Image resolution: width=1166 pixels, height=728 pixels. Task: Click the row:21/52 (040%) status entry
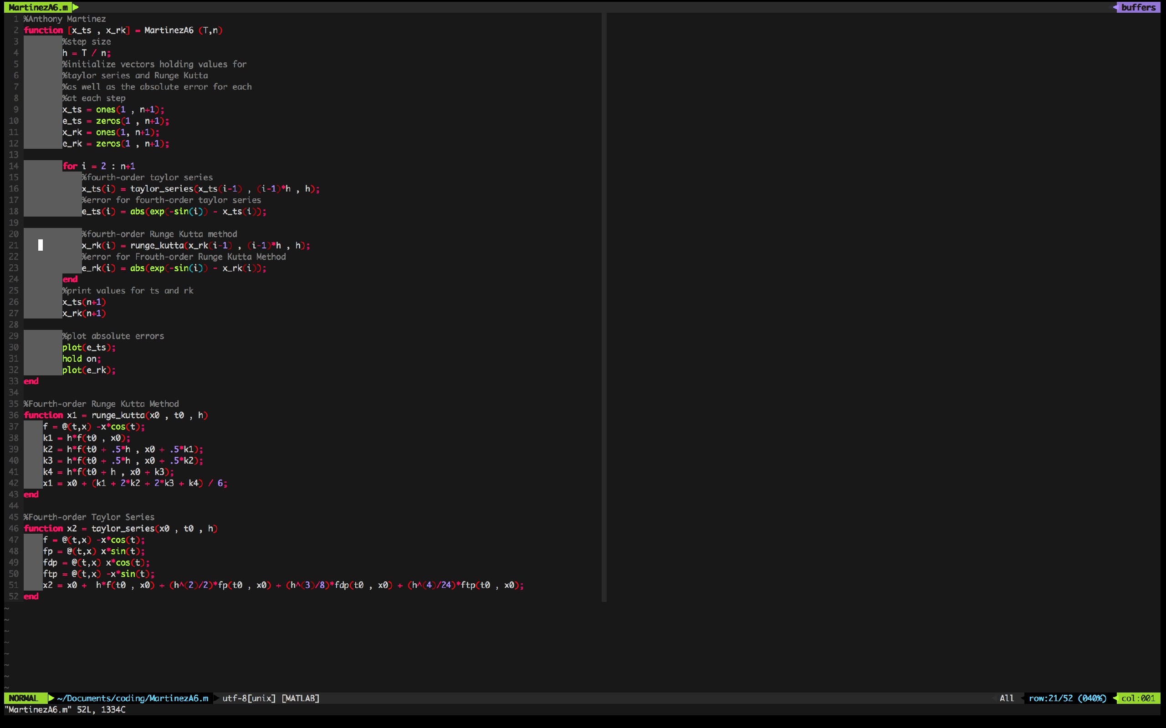[1067, 698]
